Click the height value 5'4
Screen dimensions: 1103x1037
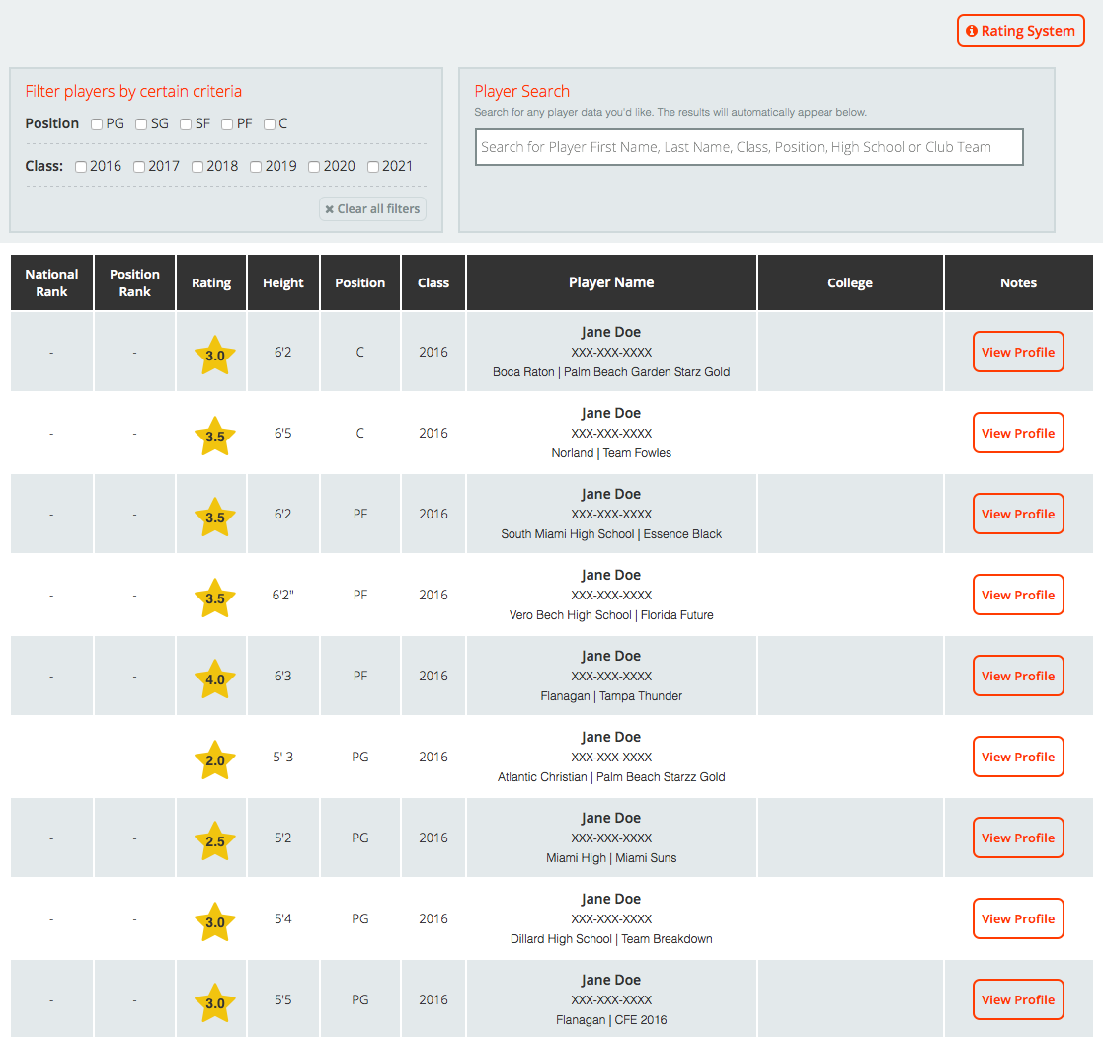[x=282, y=918]
